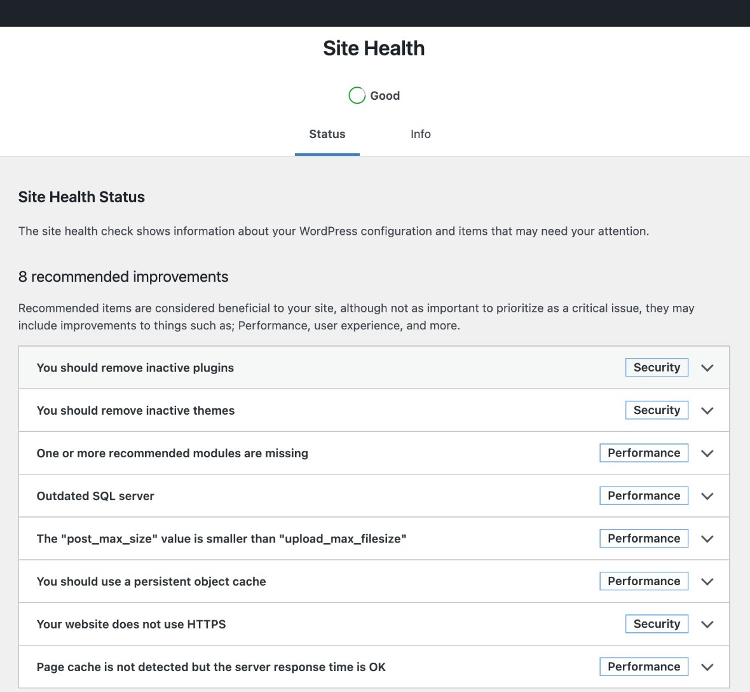
Task: Click Performance badge on modules missing row
Action: 644,453
